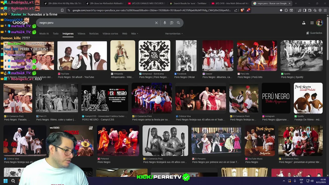Image resolution: width=329 pixels, height=185 pixels.
Task: Open the volume speaker tray icon
Action: (x=312, y=181)
